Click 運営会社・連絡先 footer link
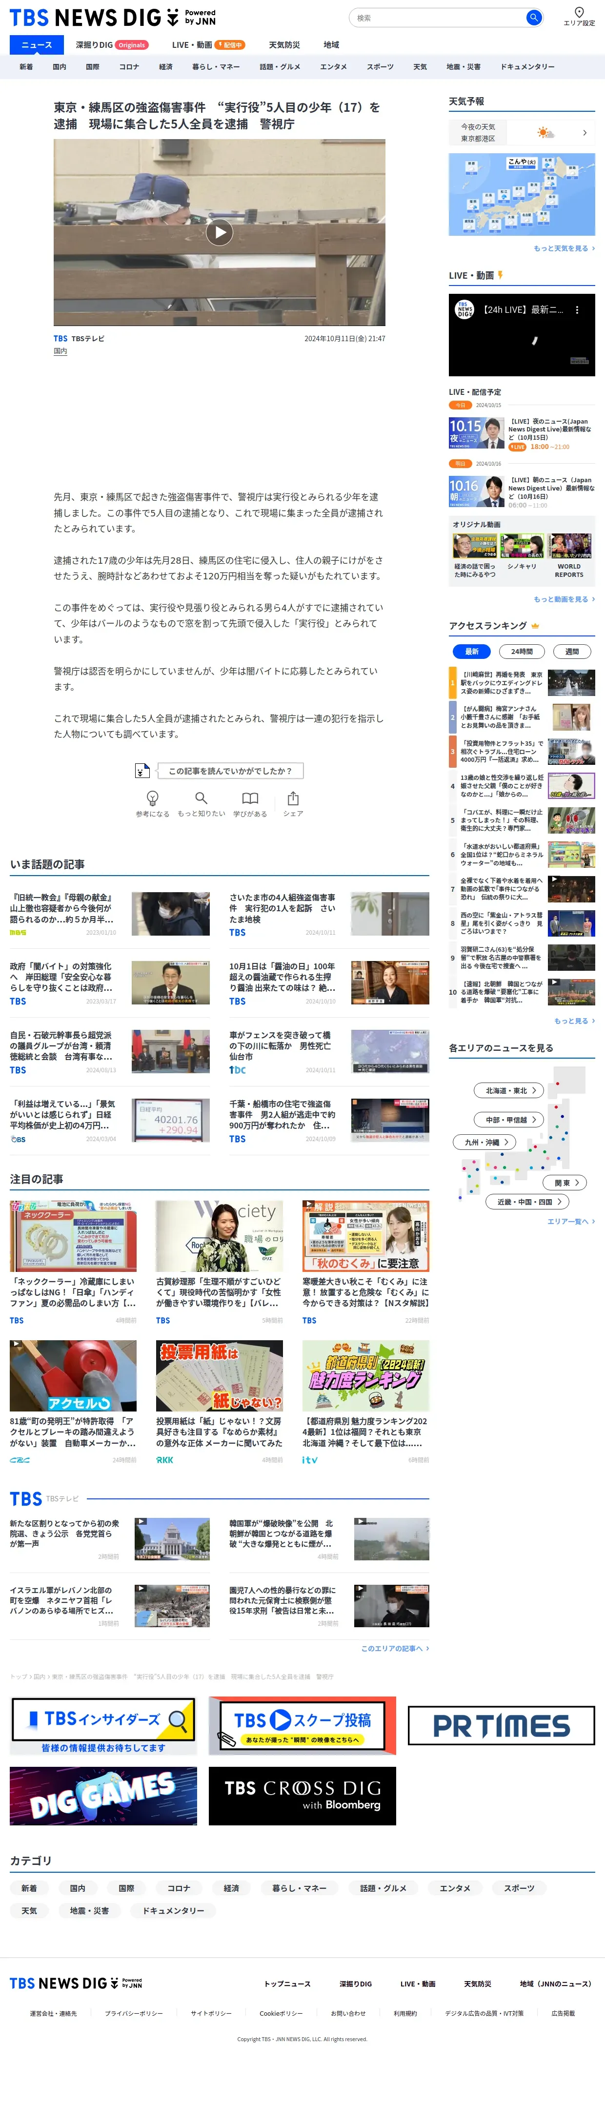The image size is (605, 2107). click(x=53, y=2013)
